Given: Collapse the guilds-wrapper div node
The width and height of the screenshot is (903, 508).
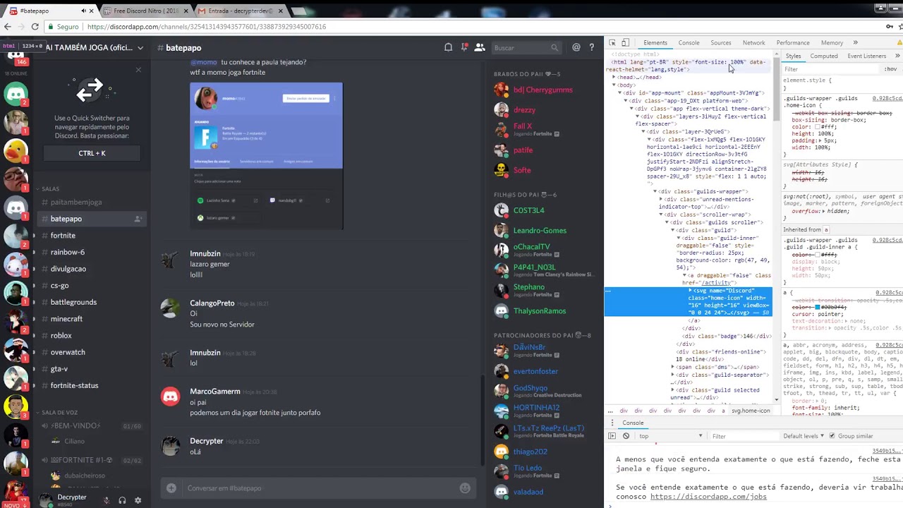Looking at the screenshot, I should (655, 191).
